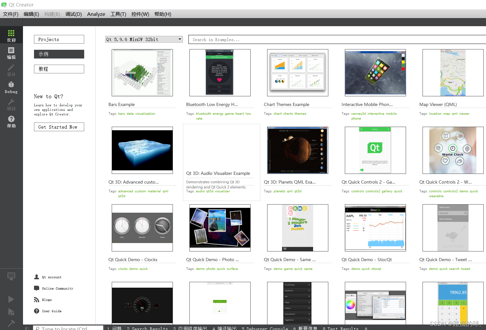Open the User Guide link
486x330 pixels.
[52, 311]
